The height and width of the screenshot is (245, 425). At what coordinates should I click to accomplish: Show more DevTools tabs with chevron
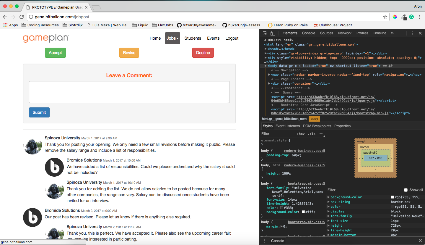click(392, 33)
